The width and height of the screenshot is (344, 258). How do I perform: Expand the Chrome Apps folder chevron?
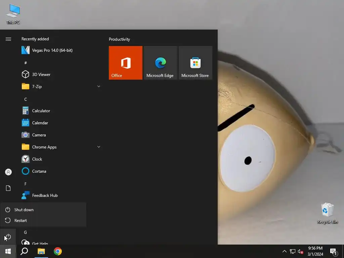pos(99,147)
